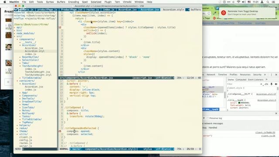
Task: Switch to routes.js buffer tab
Action: coord(92,10)
